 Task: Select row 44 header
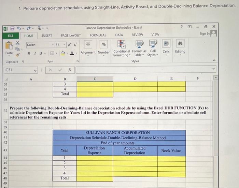[5, 158]
